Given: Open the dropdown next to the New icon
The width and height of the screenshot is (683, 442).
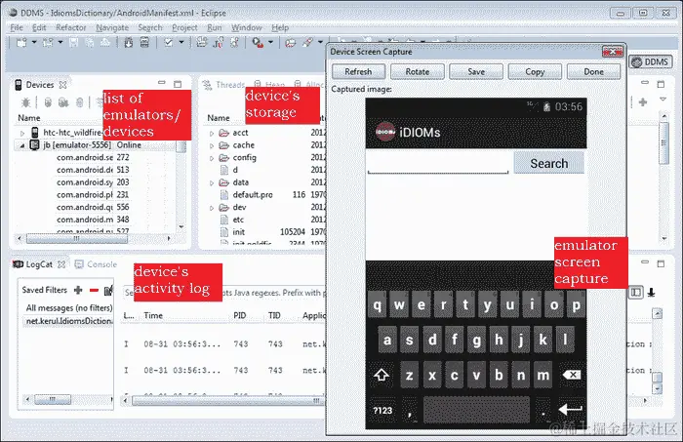Looking at the screenshot, I should [33, 42].
